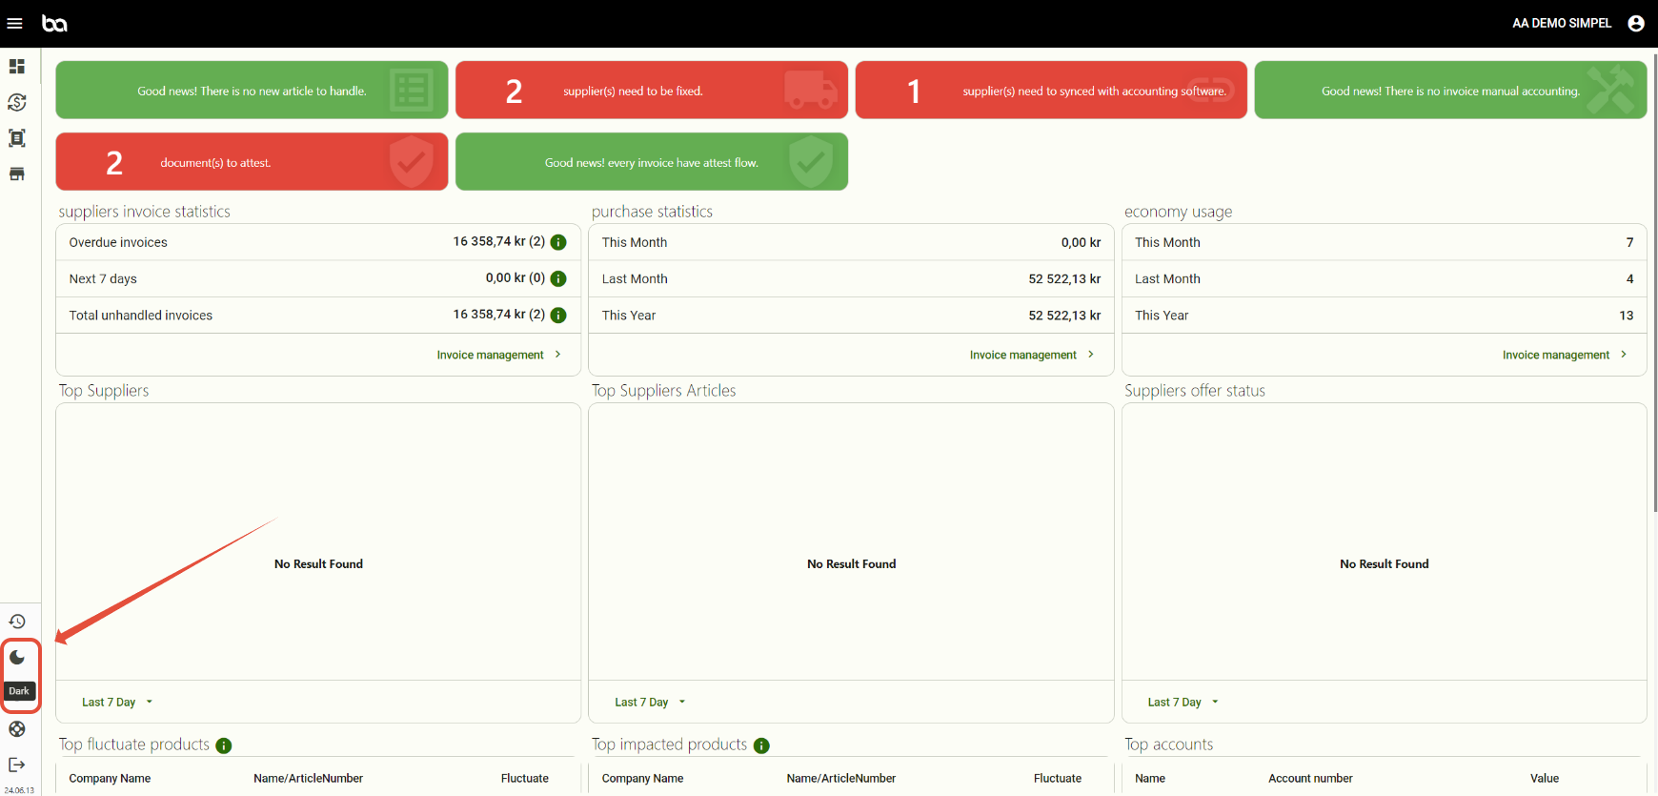This screenshot has width=1658, height=796.
Task: Open the store sidebar icon
Action: pos(17,174)
